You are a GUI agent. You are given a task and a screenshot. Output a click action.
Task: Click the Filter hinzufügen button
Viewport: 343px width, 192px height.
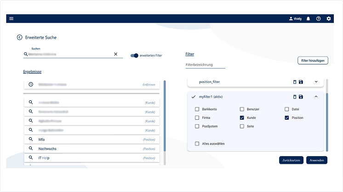point(313,60)
